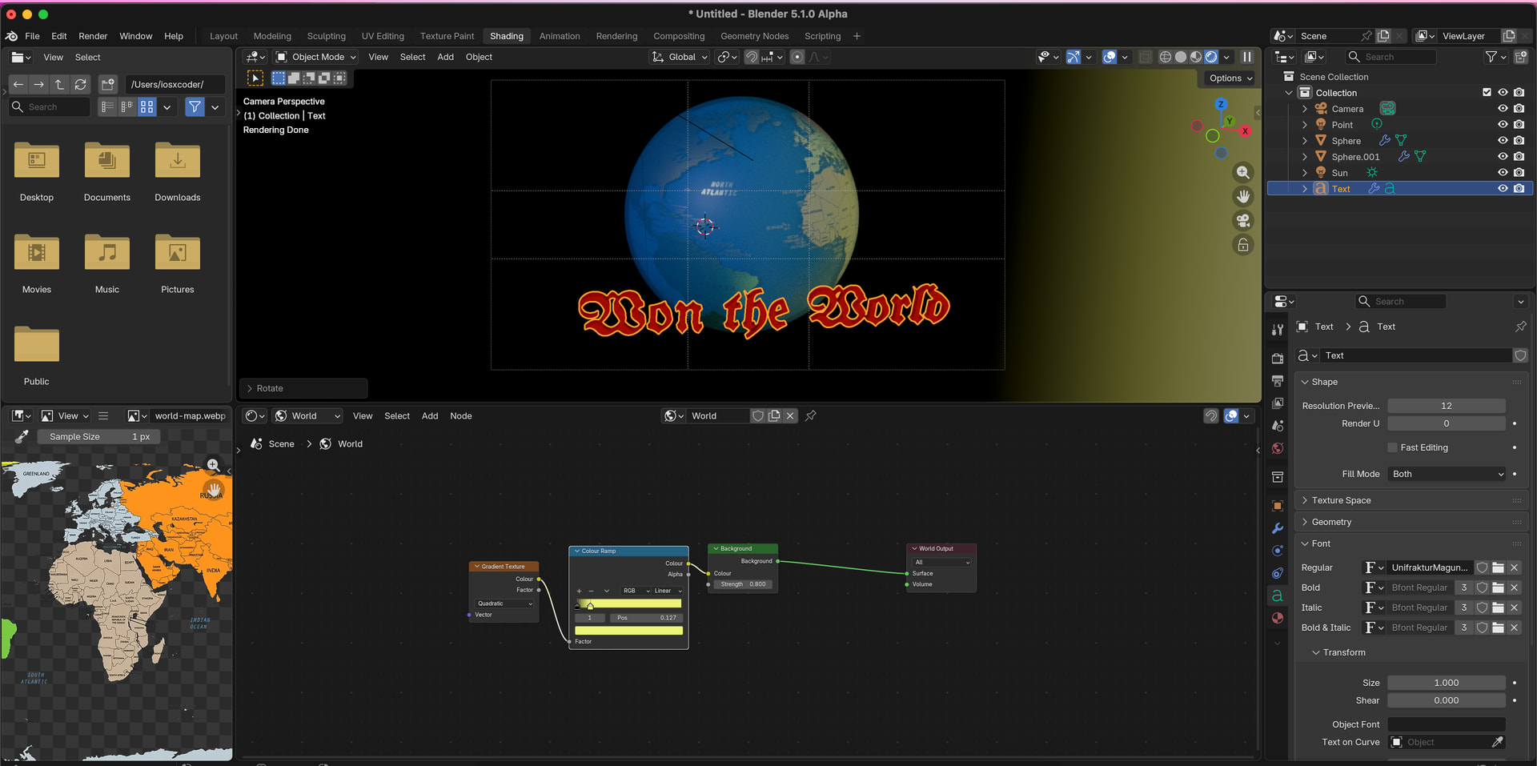
Task: Click the viewport Options button
Action: point(1230,78)
